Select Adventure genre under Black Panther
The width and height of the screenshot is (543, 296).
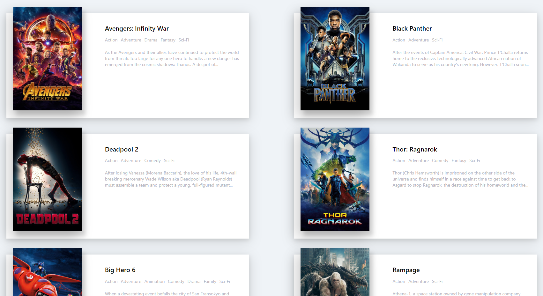(x=419, y=40)
